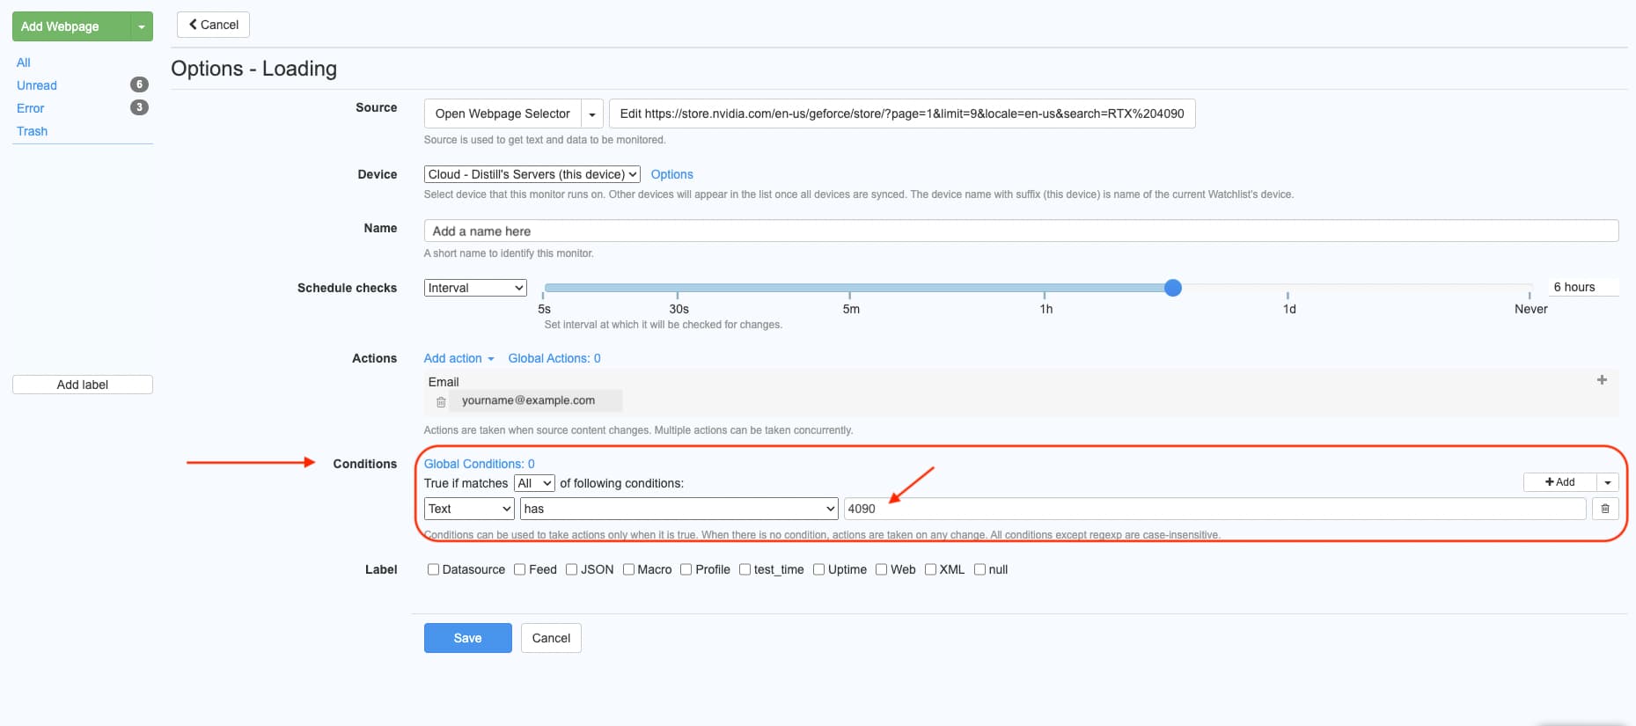Delete the email action trash icon
This screenshot has width=1636, height=726.
coord(441,402)
